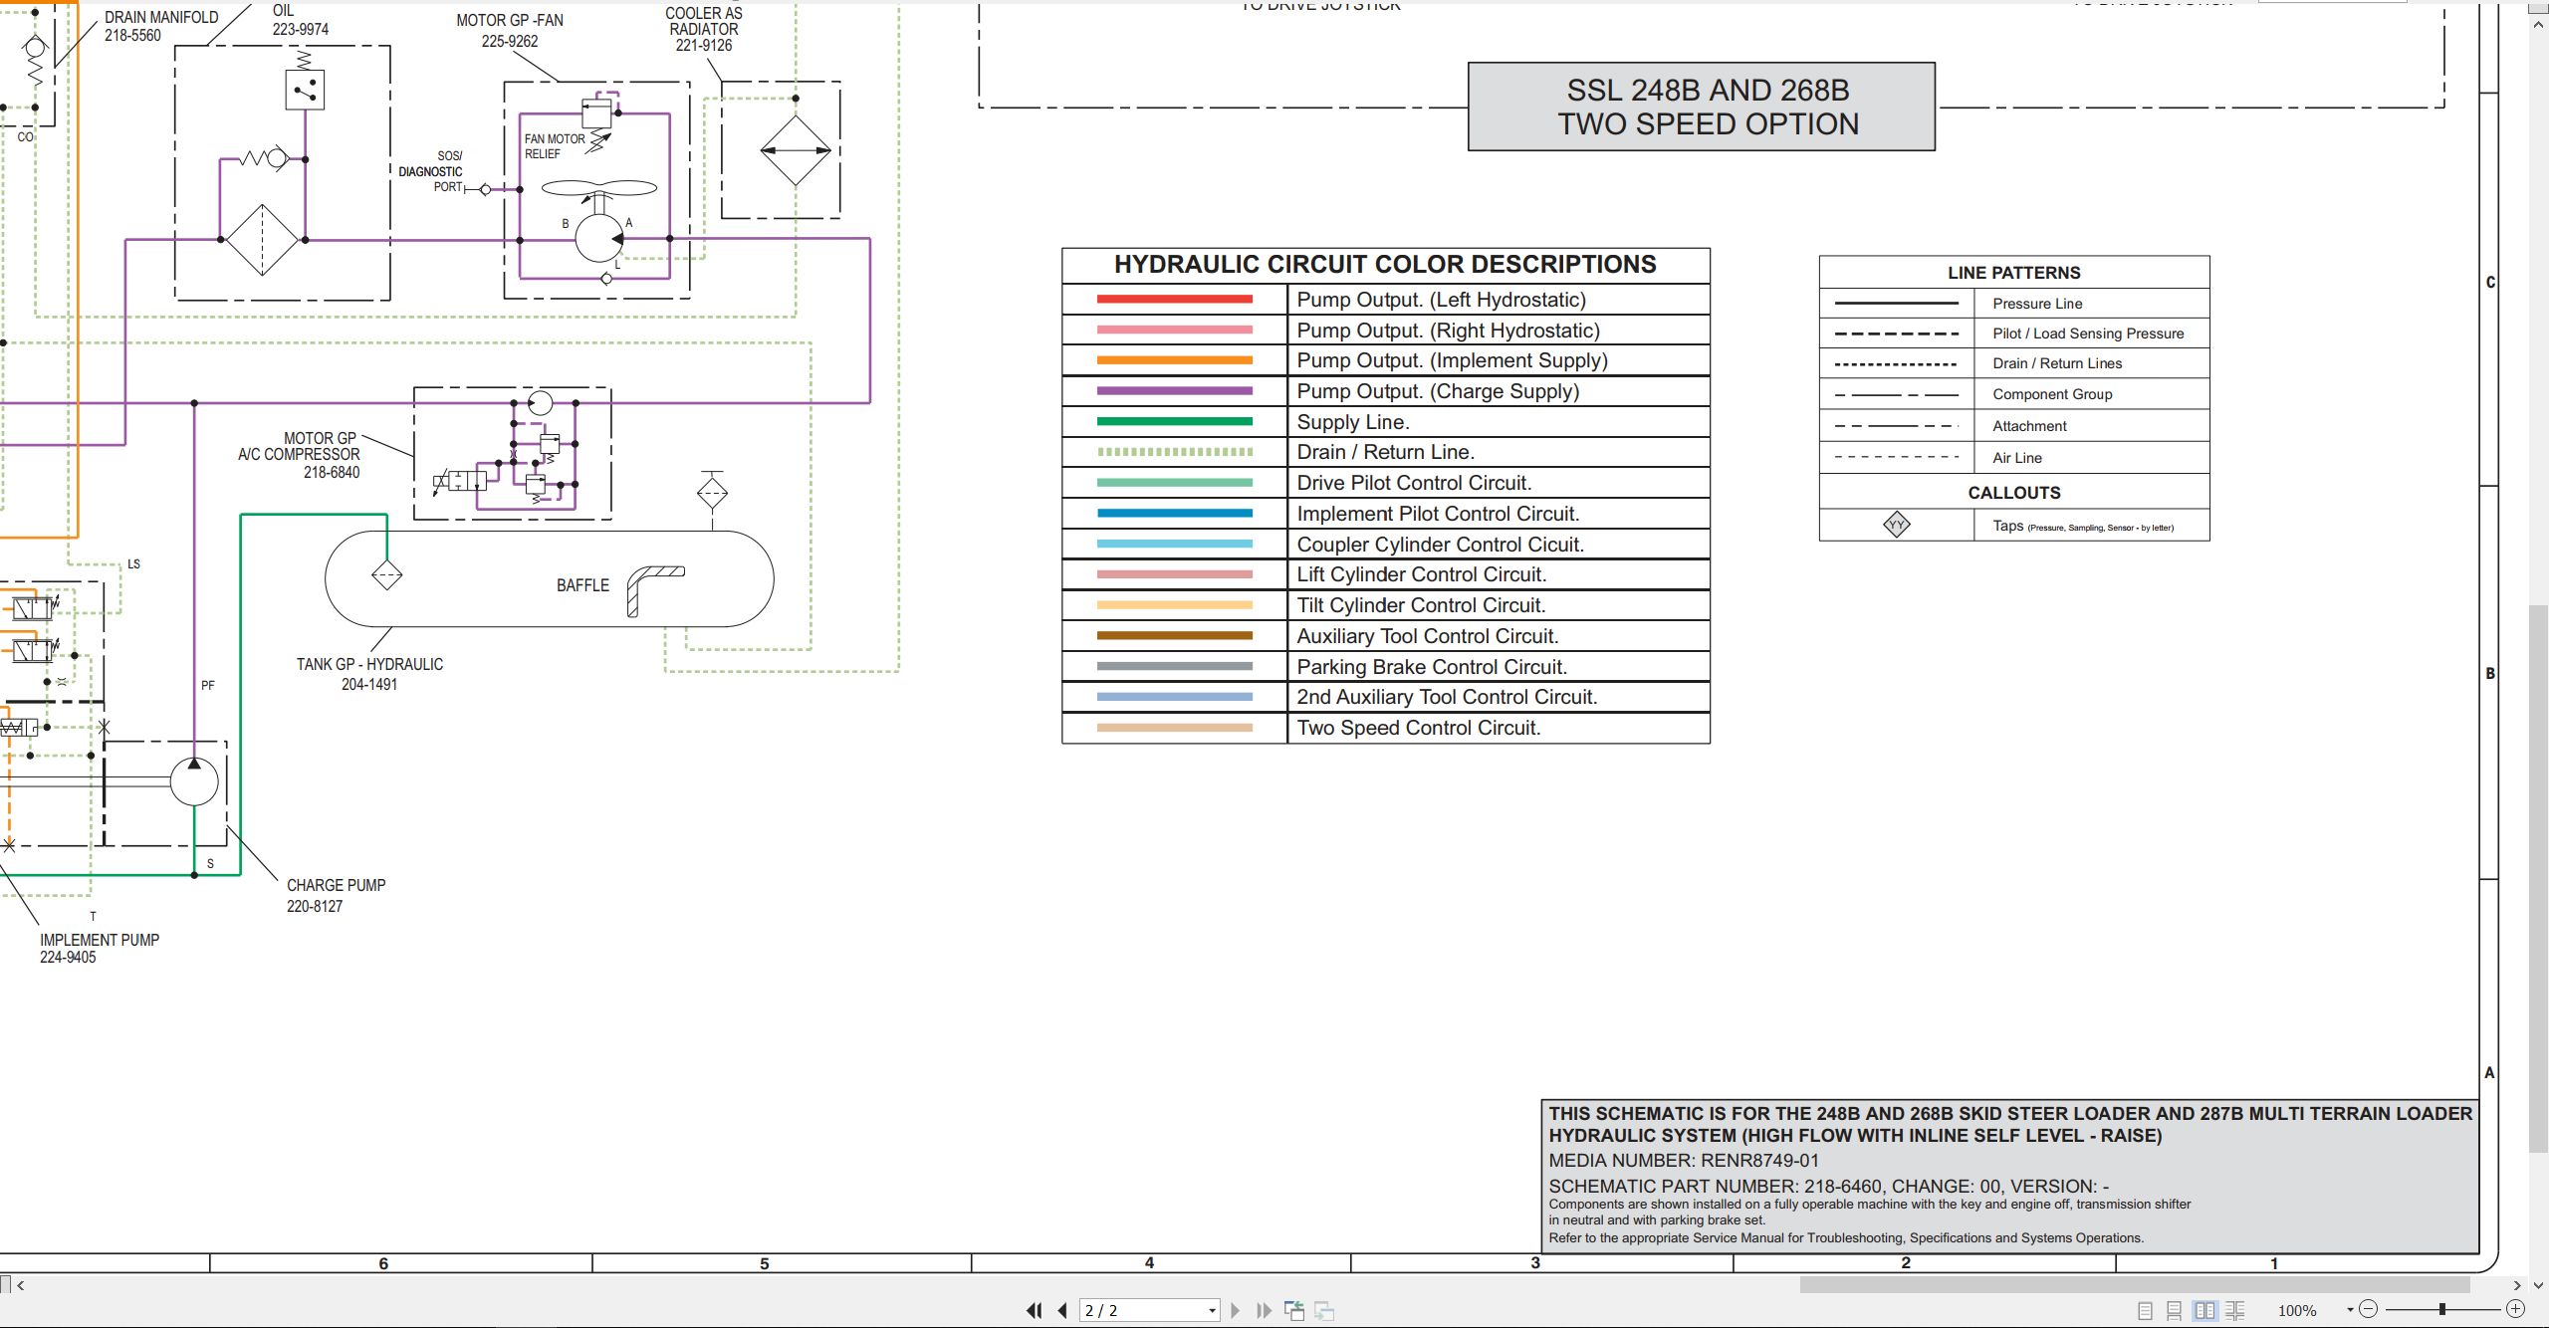Click the red Left Hydrostatic color swatch

1175,299
